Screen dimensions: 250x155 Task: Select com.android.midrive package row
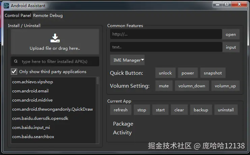[53, 100]
